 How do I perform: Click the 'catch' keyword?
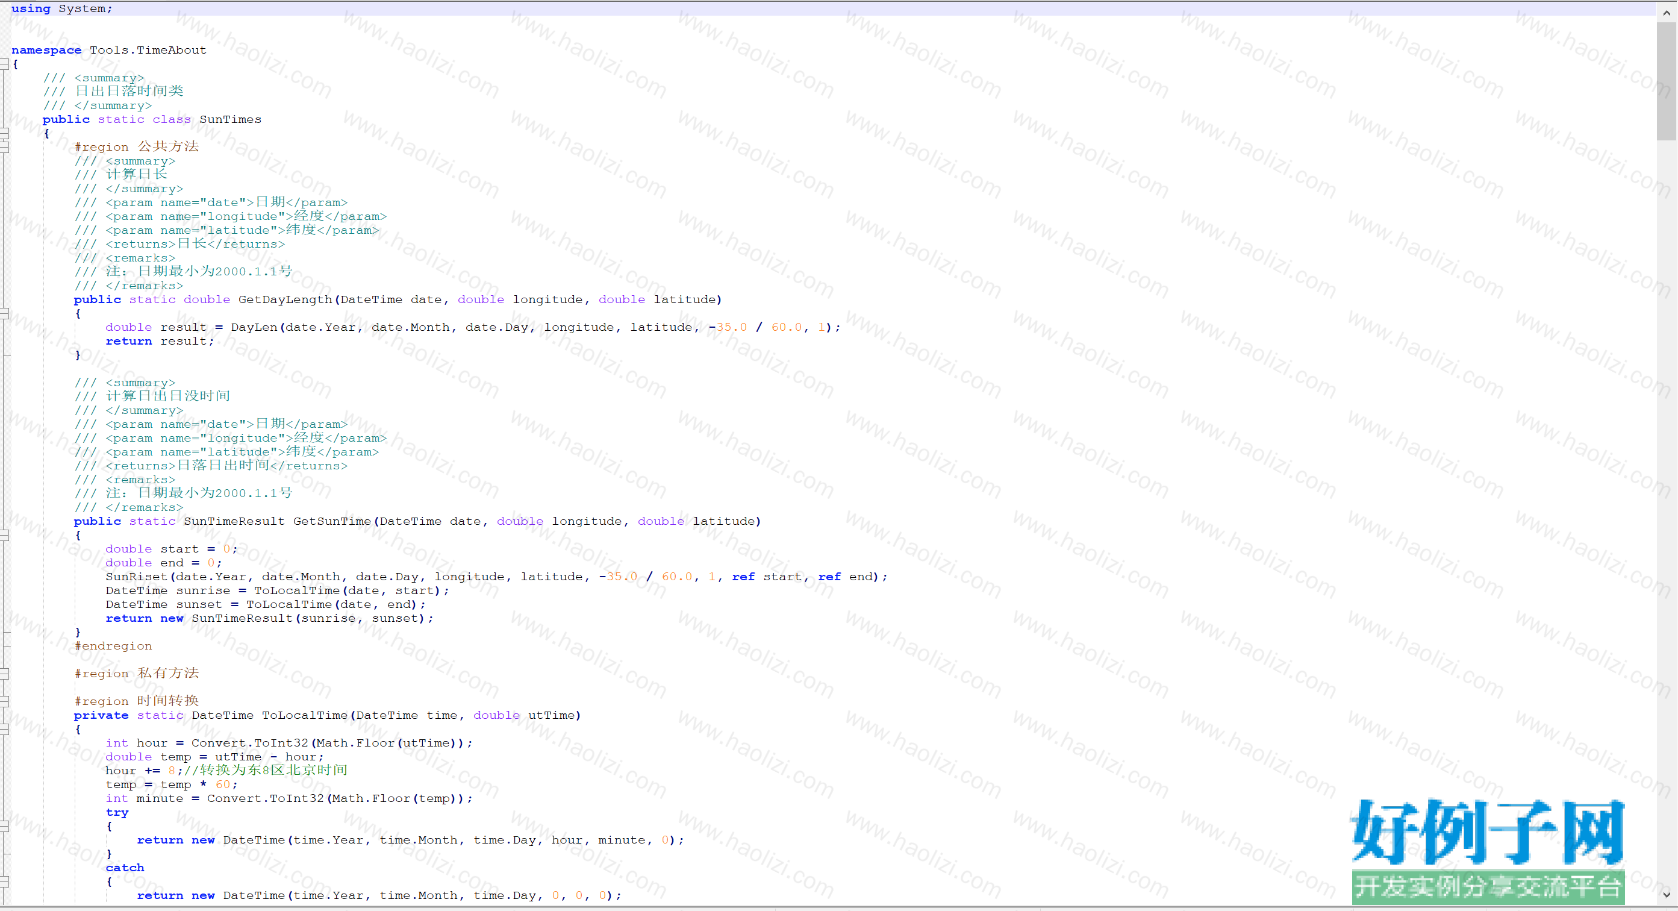click(125, 868)
